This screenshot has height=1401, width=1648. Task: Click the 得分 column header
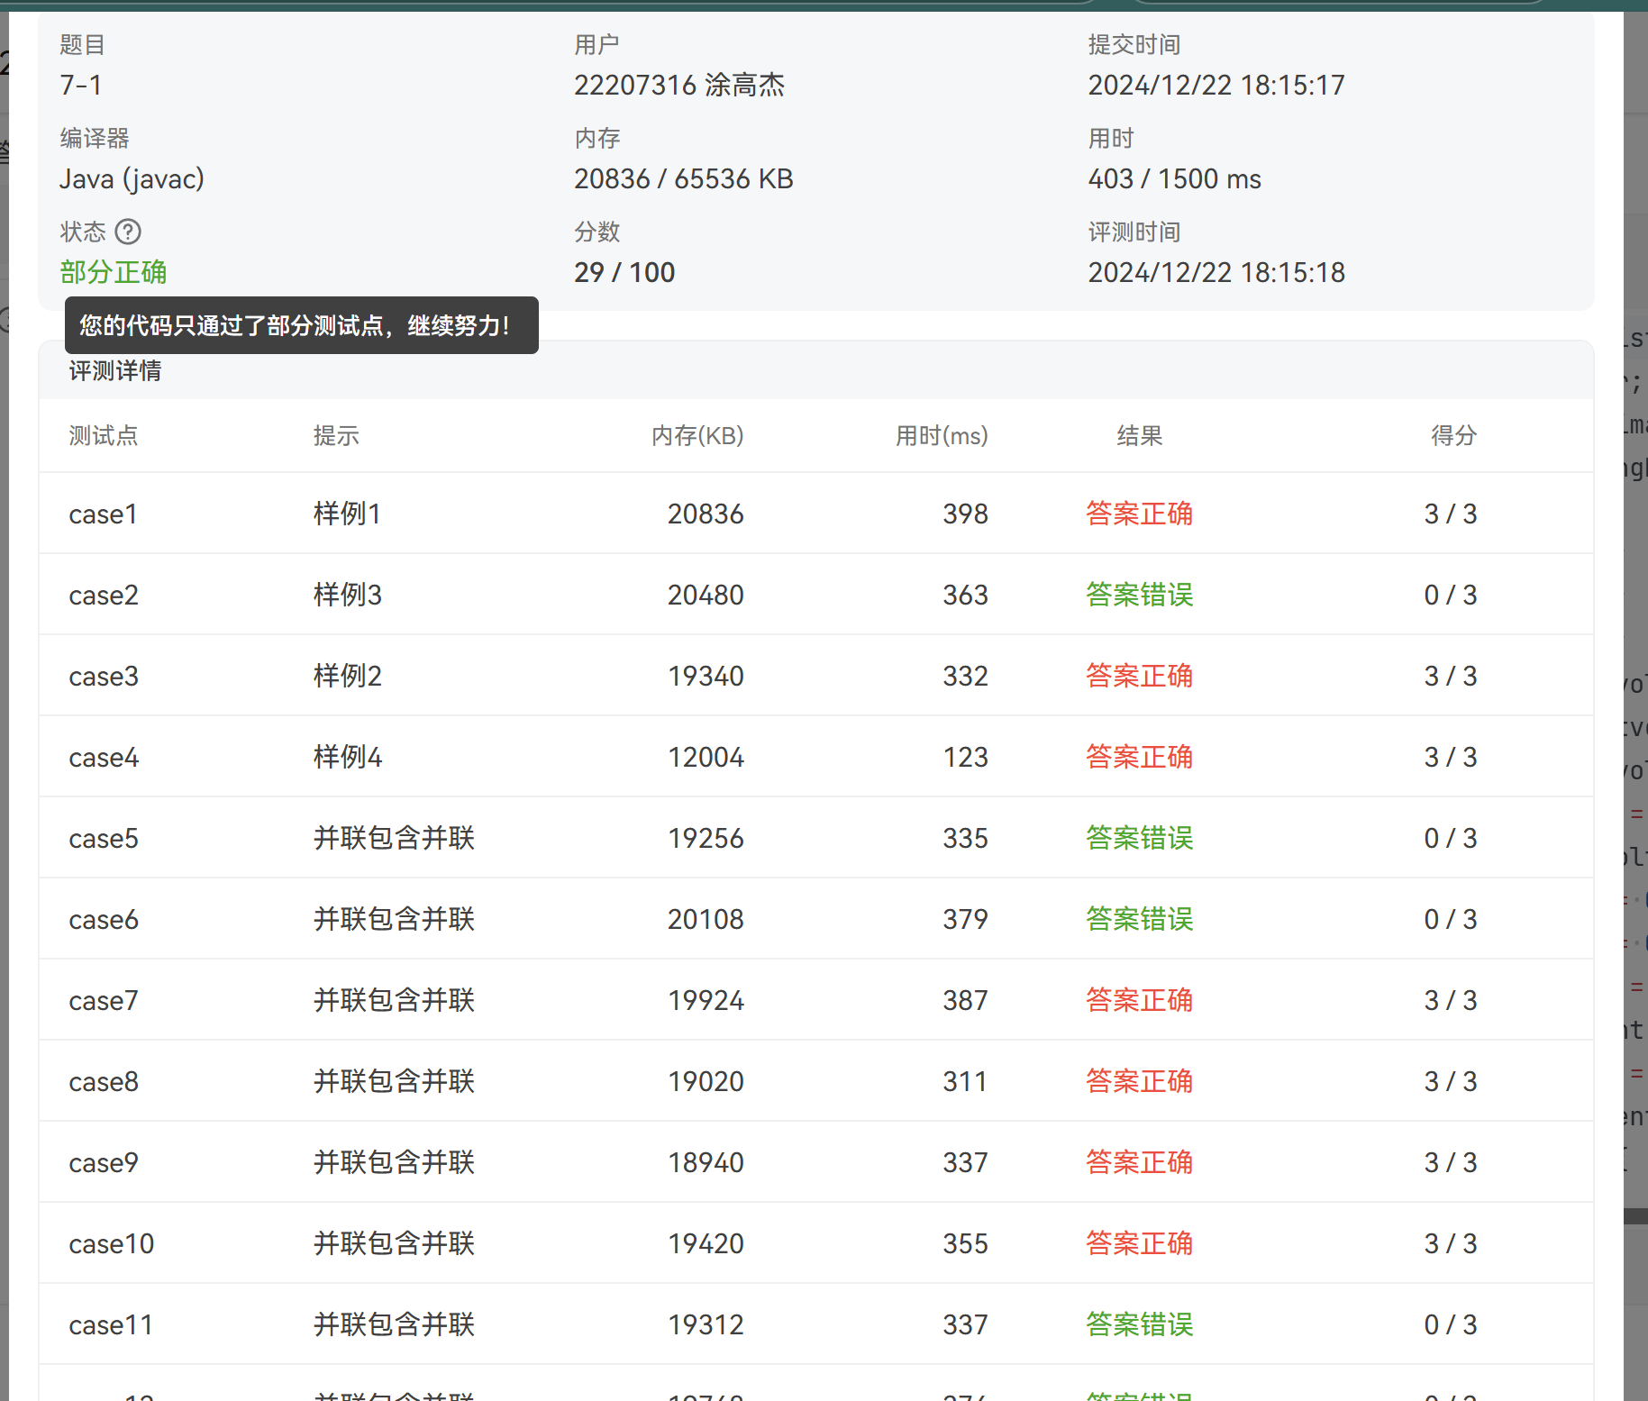coord(1454,436)
